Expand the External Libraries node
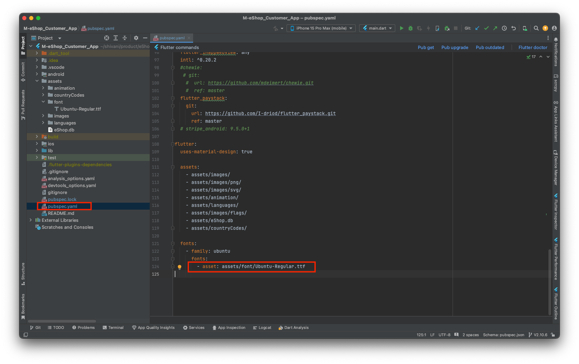This screenshot has height=364, width=579. tap(31, 220)
